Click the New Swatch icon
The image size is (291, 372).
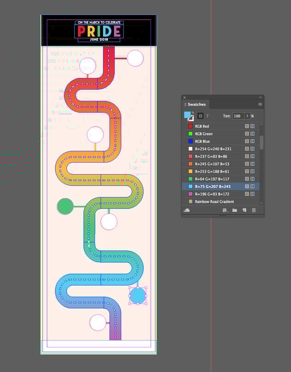tap(244, 210)
